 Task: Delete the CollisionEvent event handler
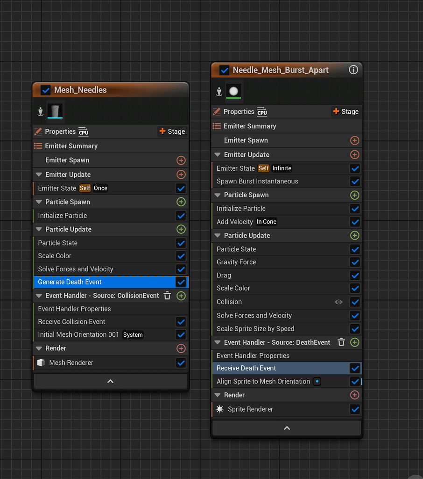168,296
